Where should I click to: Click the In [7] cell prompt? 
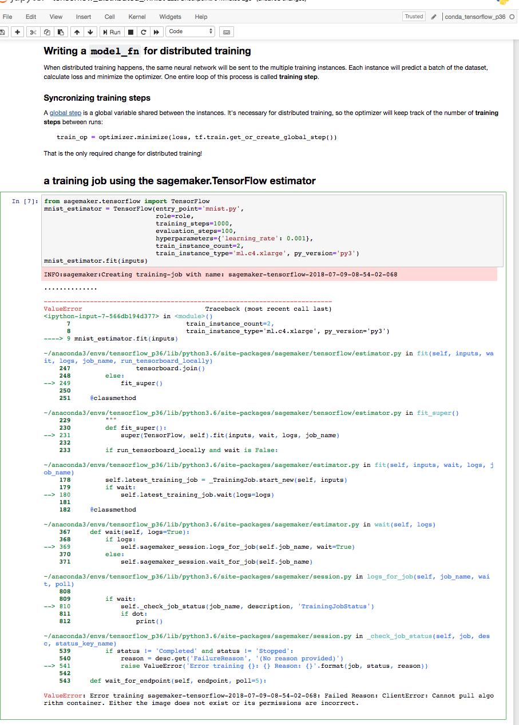coord(26,201)
